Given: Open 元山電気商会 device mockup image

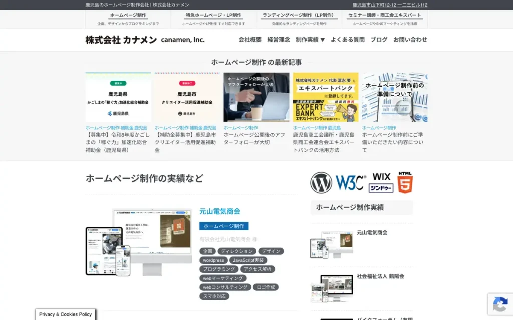Looking at the screenshot, I should point(139,242).
